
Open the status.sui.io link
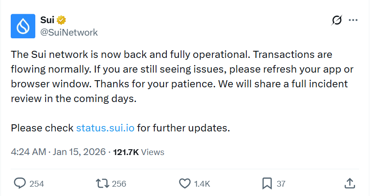105,128
